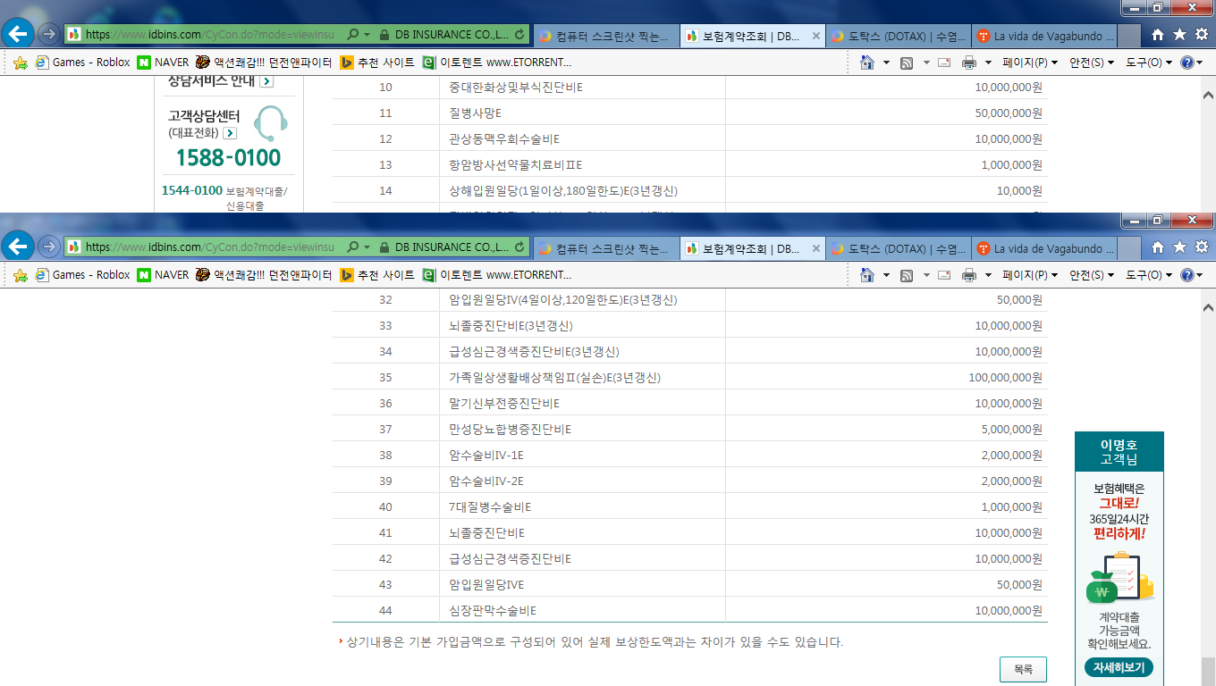Screen dimensions: 1216x686
Task: Click the bottom window's vertical scrollbar thumb
Action: (x=1208, y=671)
